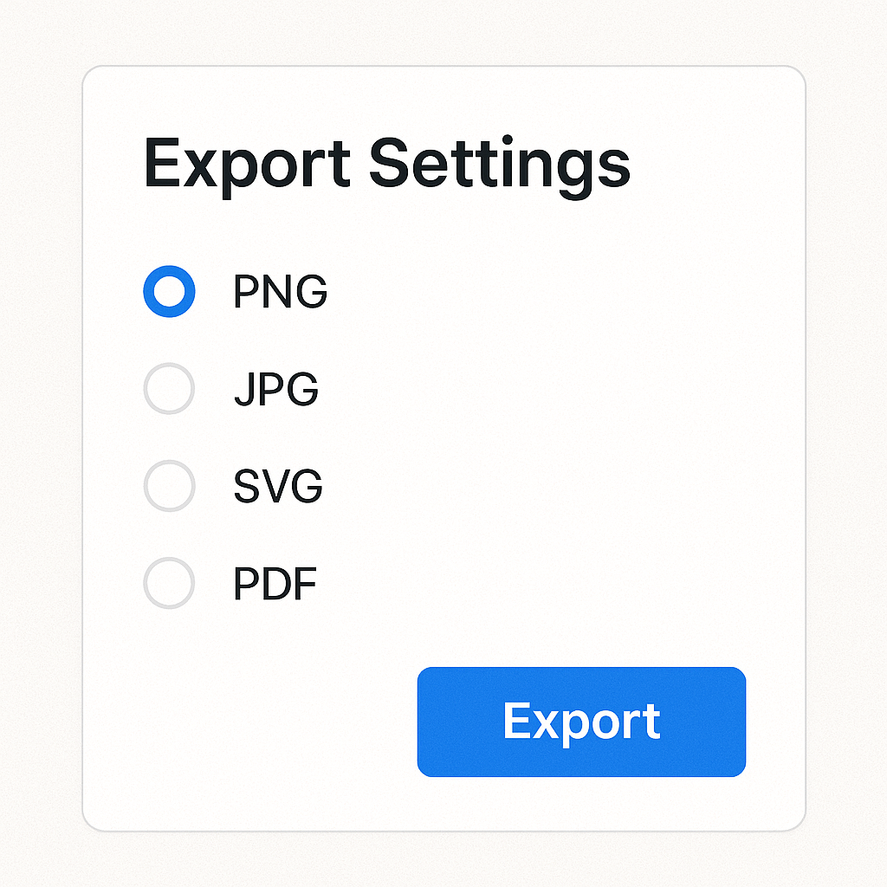887x887 pixels.
Task: Click the word Export inside the blue button
Action: coord(581,722)
